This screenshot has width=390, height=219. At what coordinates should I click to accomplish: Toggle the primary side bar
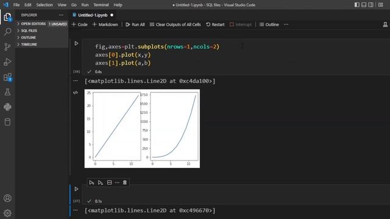click(x=357, y=5)
